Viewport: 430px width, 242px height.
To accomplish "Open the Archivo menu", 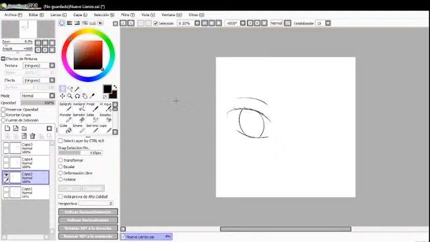I will point(13,15).
